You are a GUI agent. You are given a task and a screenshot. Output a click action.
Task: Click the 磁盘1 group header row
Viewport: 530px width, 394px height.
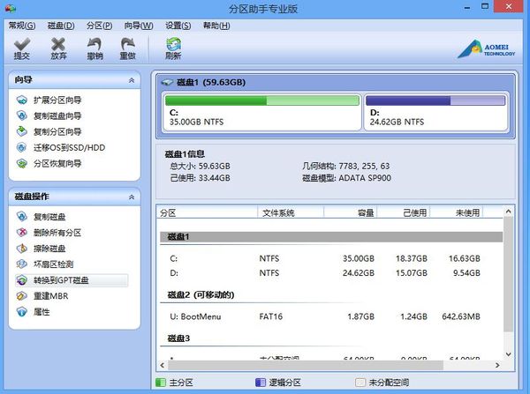(x=331, y=237)
